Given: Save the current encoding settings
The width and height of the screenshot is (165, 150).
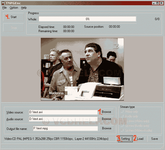Looking at the screenshot, I should coord(154,139).
